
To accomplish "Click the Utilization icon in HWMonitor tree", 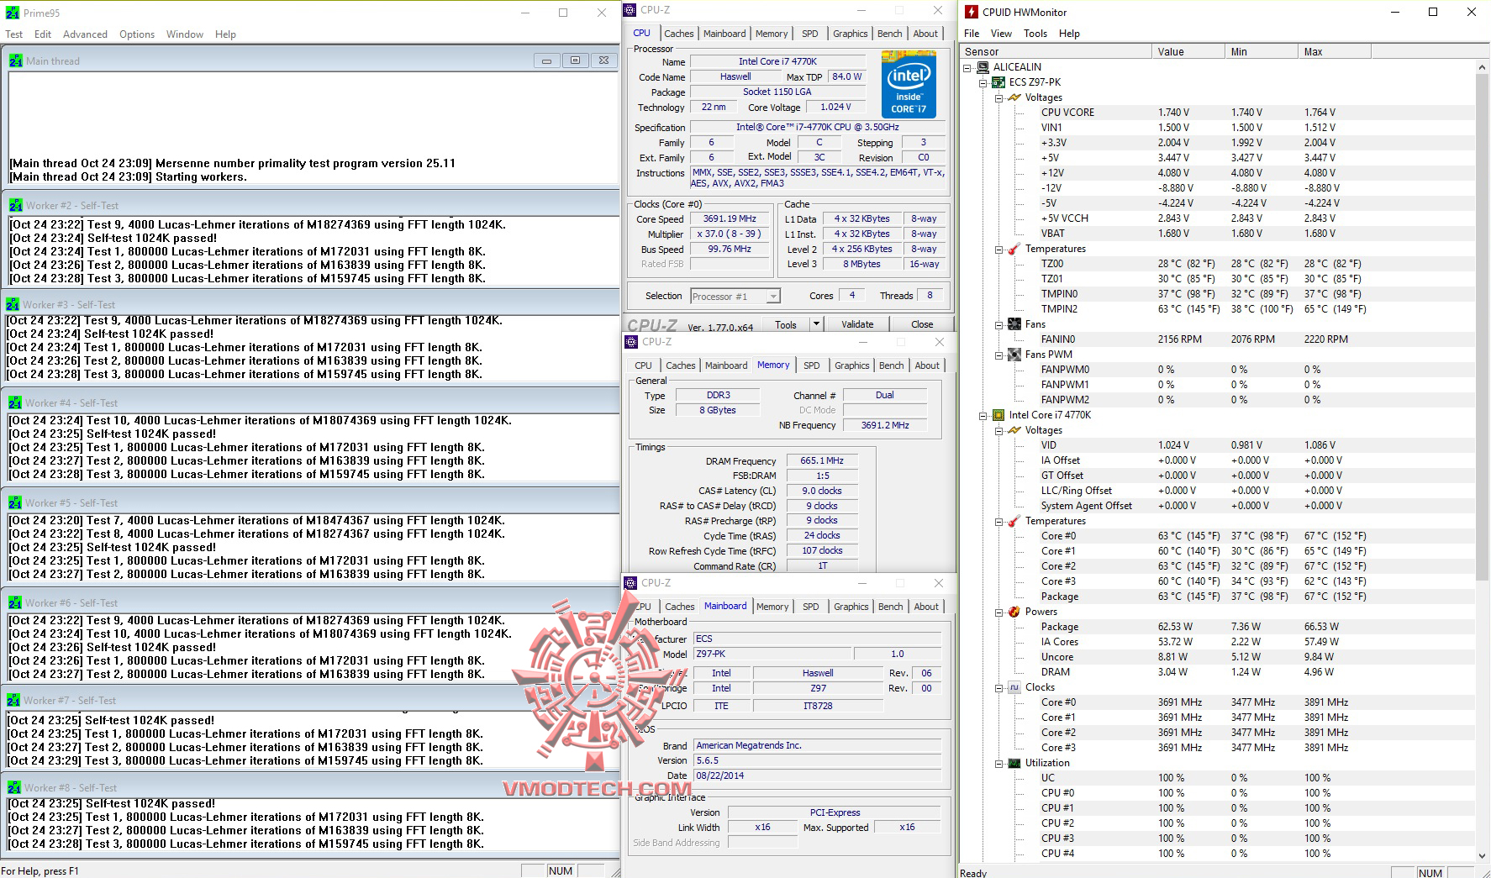I will [x=1014, y=763].
